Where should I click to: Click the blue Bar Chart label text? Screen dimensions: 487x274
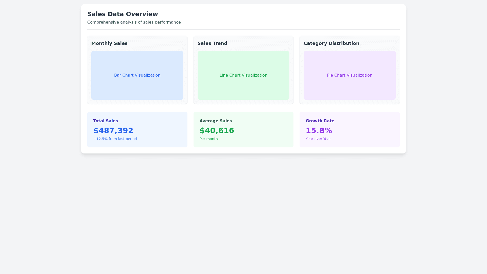point(137,75)
